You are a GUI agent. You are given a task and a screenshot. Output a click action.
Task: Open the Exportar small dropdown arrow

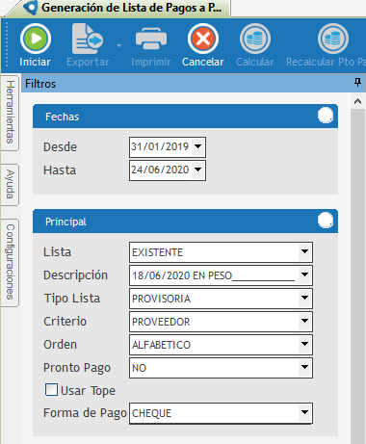click(118, 45)
